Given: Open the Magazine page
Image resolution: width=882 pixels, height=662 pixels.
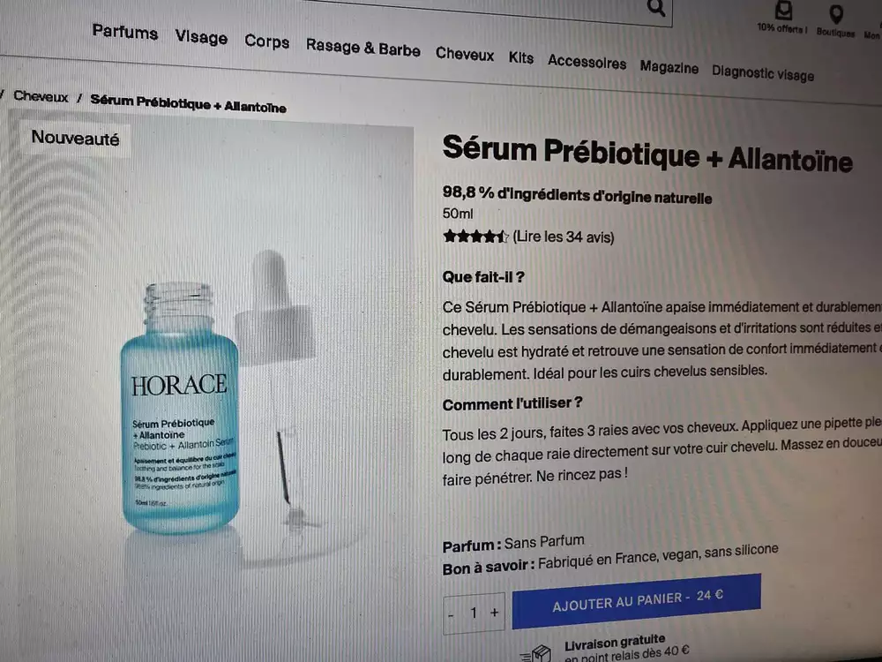Looking at the screenshot, I should [x=669, y=68].
